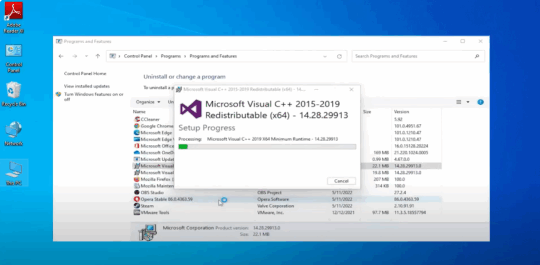Click the VMware Tools program icon
This screenshot has height=265, width=540.
137,212
